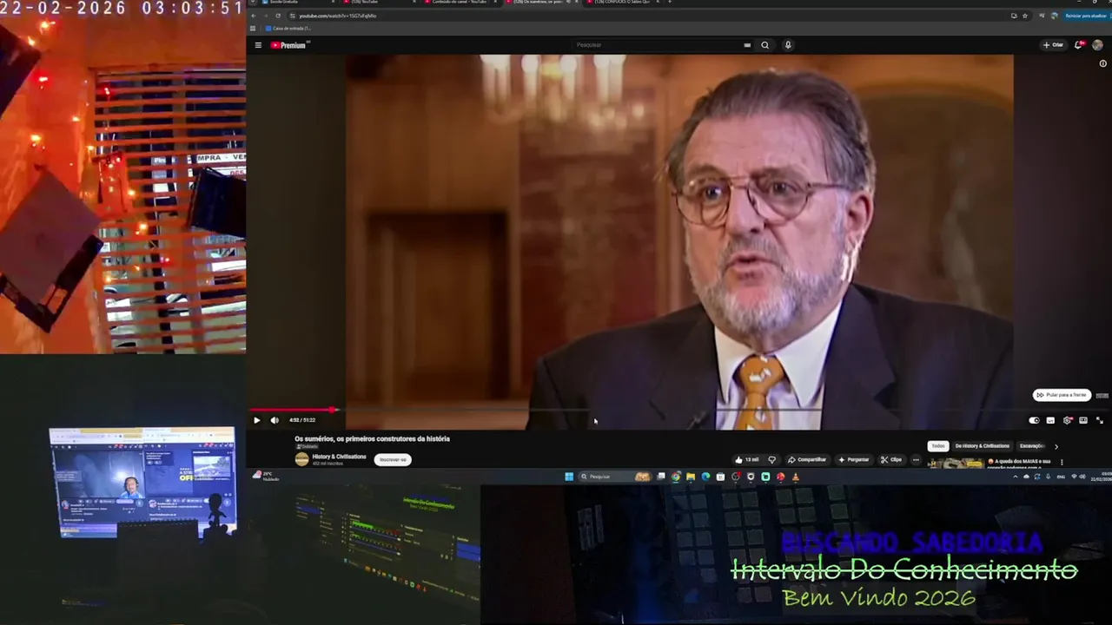The width and height of the screenshot is (1112, 625).
Task: Open the on-screen keyboard in search
Action: coord(747,45)
